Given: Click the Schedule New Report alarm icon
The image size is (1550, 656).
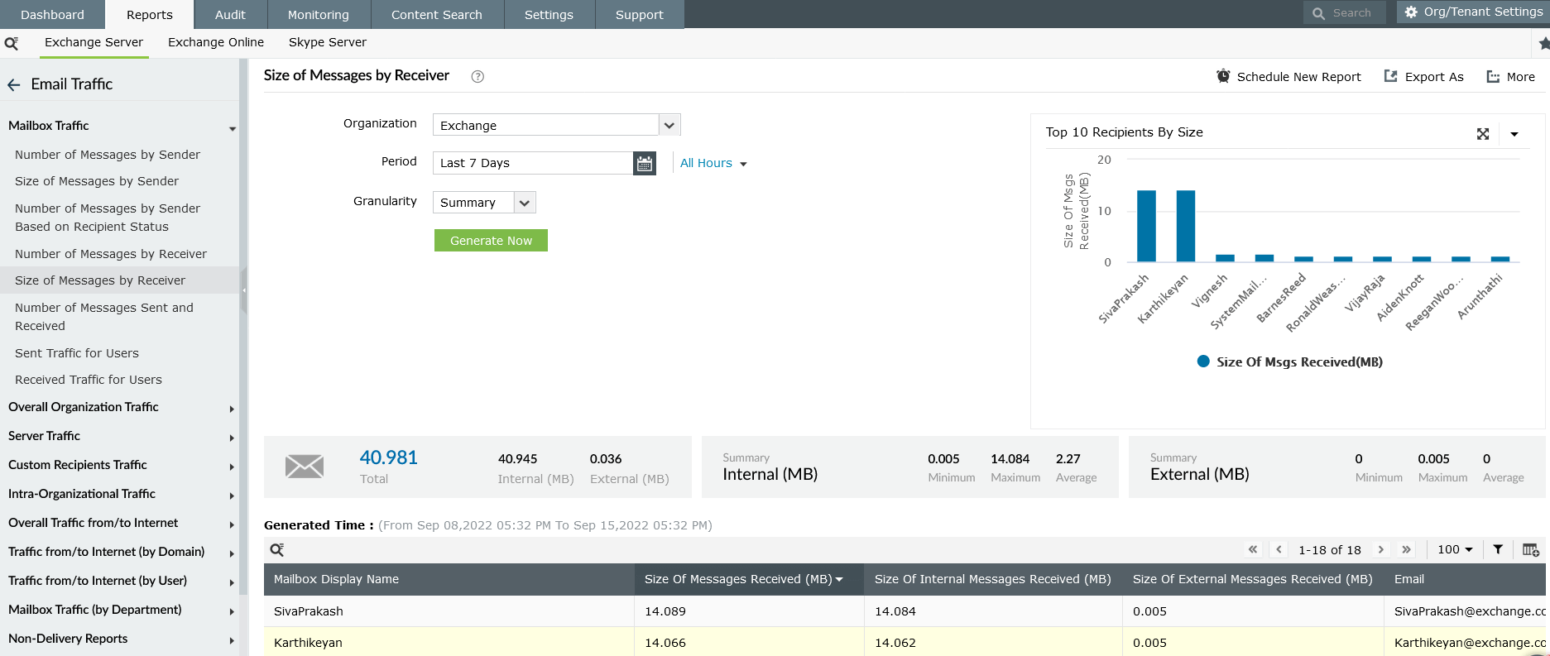Looking at the screenshot, I should pos(1223,76).
